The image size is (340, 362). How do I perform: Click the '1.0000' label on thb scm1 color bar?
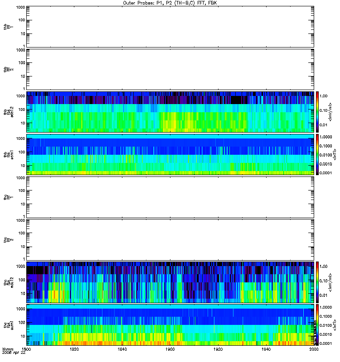click(325, 137)
